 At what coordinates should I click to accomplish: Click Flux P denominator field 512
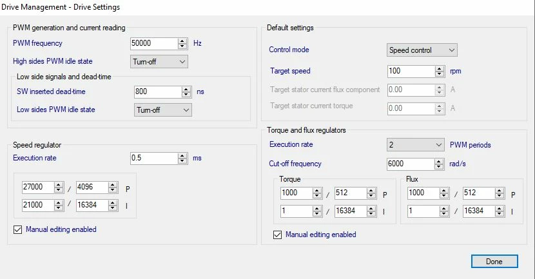coord(479,193)
